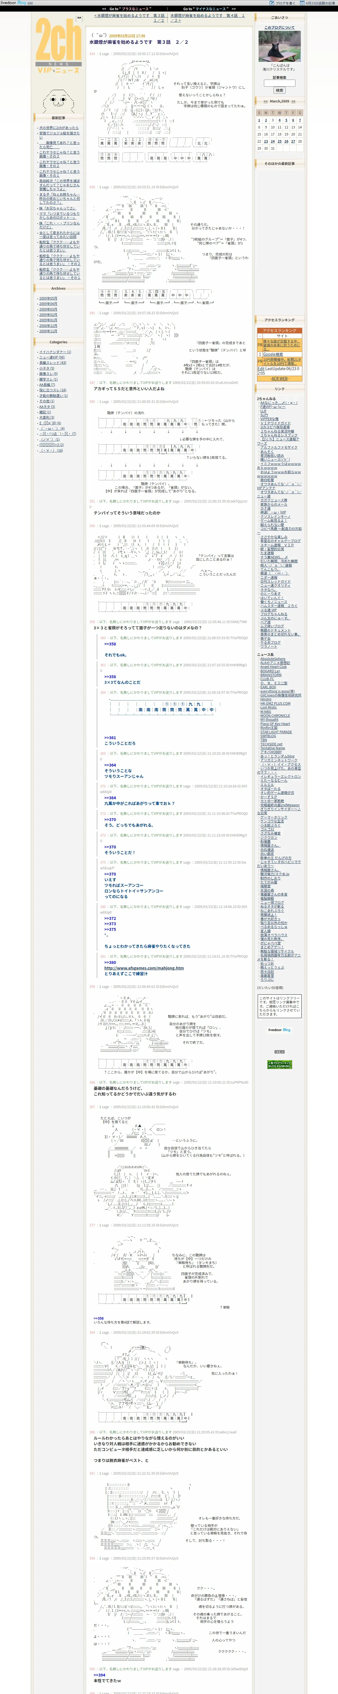
Task: Open calendar date 7
Action: (x=300, y=120)
